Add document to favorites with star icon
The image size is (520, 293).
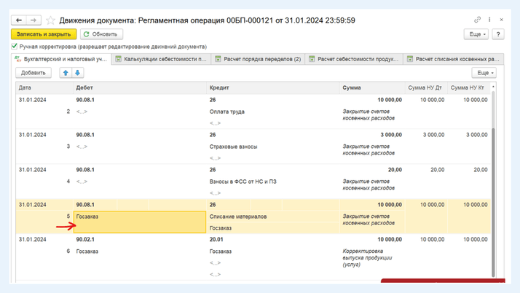click(50, 20)
